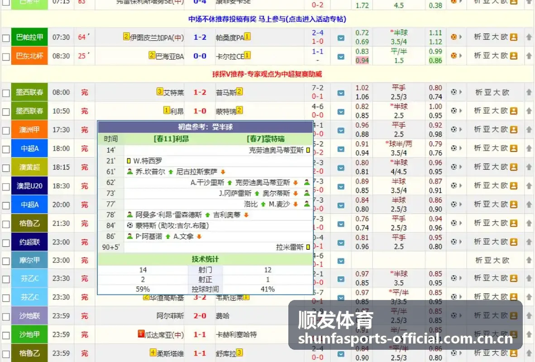Tick checkbox for 澳洲甲 17:30 match
The height and width of the screenshot is (362, 535).
[6, 130]
